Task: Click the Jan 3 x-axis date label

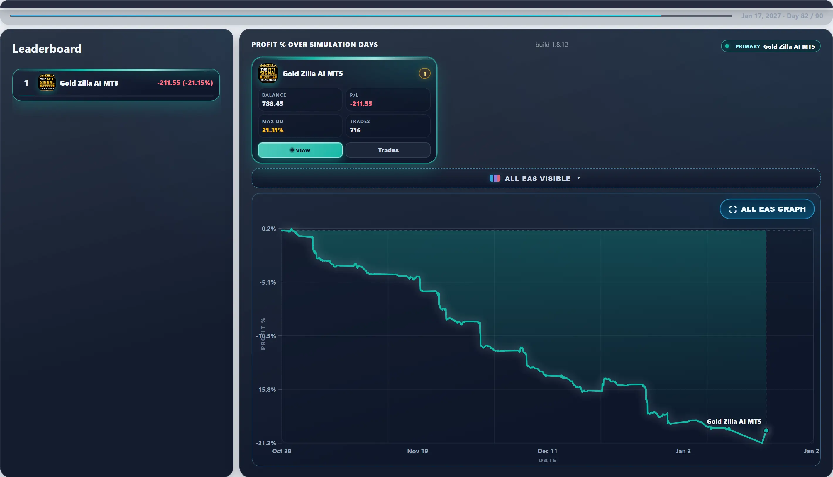Action: [x=683, y=451]
